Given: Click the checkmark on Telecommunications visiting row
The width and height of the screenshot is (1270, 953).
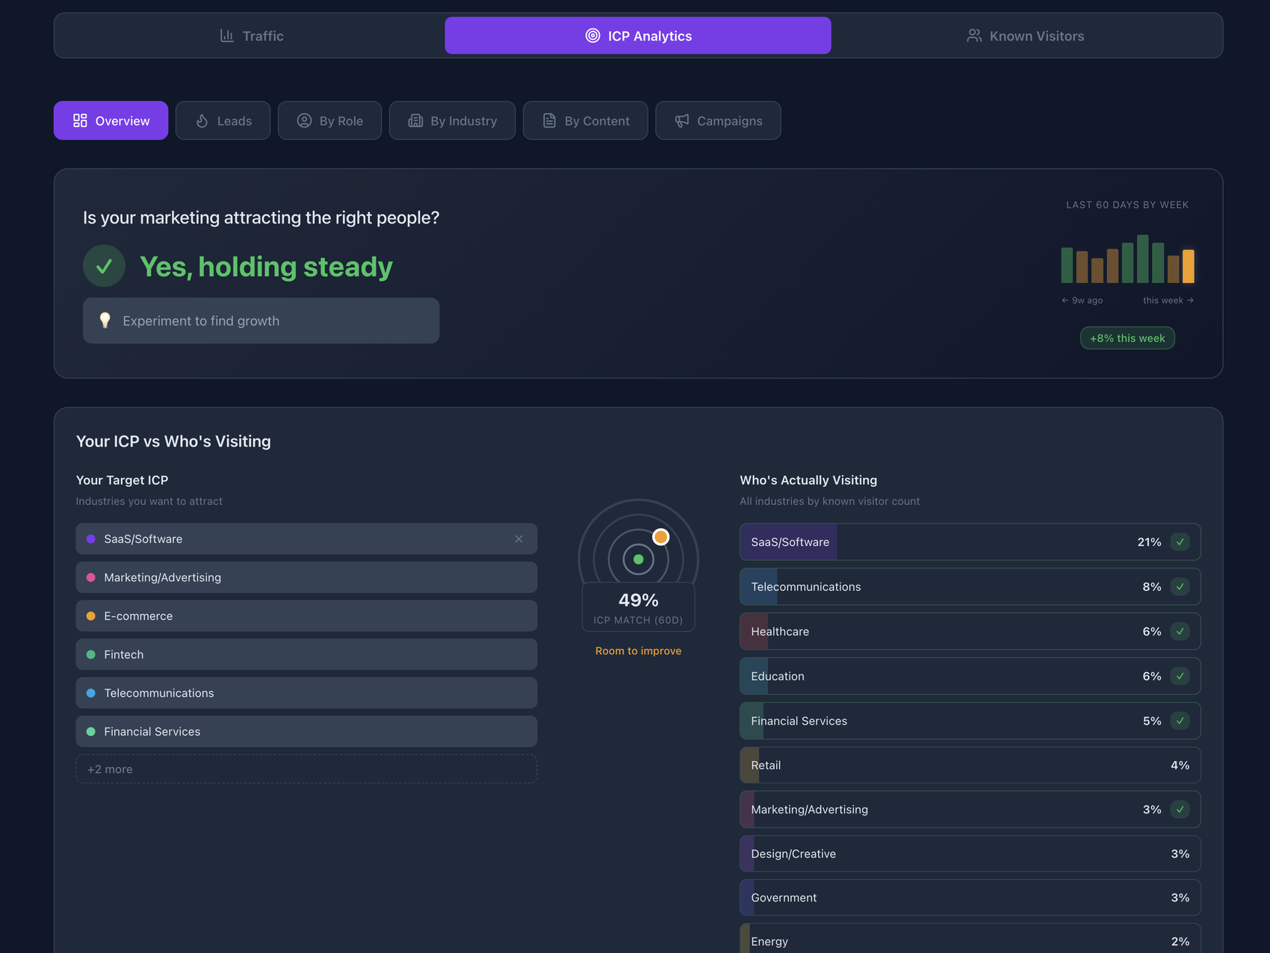Looking at the screenshot, I should [1180, 587].
